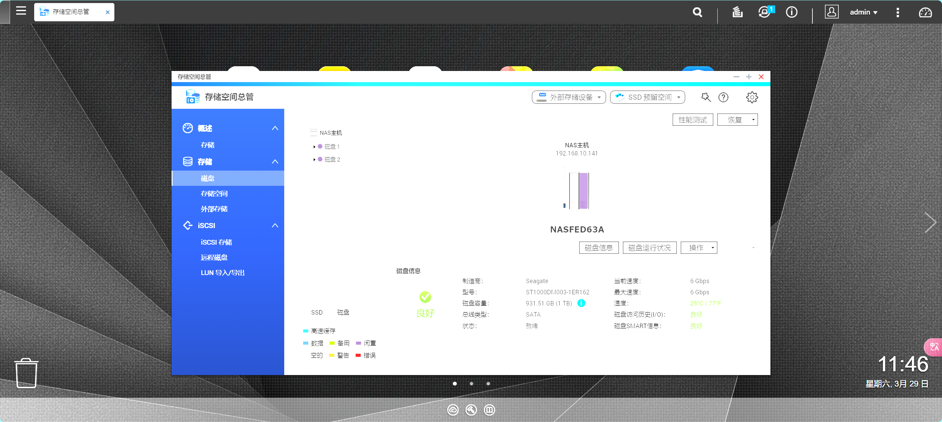This screenshot has width=942, height=422.
Task: Open the desktop trash can
Action: 26,373
